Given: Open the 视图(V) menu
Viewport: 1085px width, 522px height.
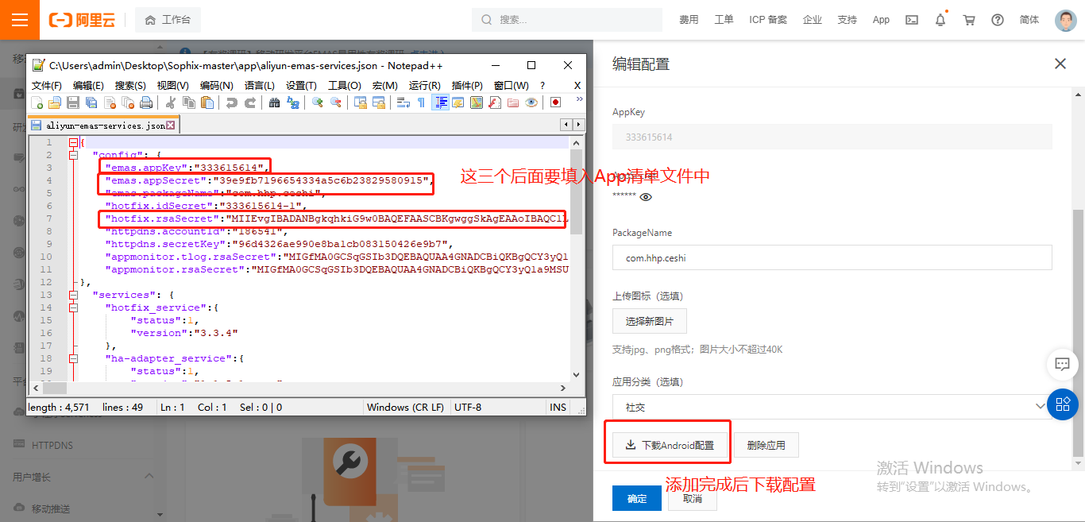Looking at the screenshot, I should (x=172, y=85).
